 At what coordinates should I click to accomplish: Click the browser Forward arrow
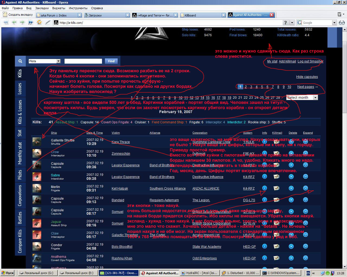[22, 22]
